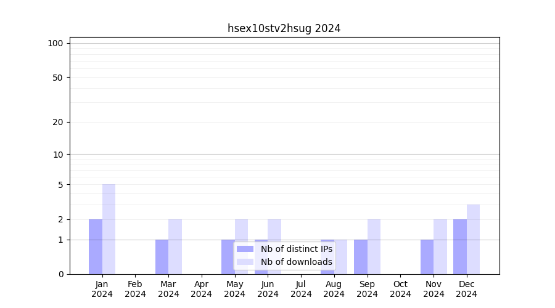Click the December distinct IPs bar
This screenshot has height=308, width=555.
[460, 246]
